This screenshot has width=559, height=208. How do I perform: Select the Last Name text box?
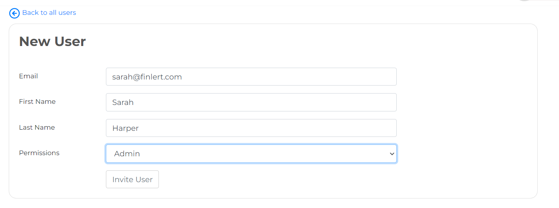click(x=251, y=128)
